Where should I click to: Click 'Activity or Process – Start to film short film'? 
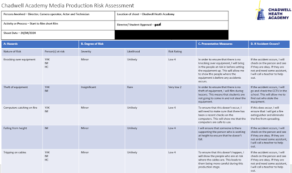(x=31, y=24)
